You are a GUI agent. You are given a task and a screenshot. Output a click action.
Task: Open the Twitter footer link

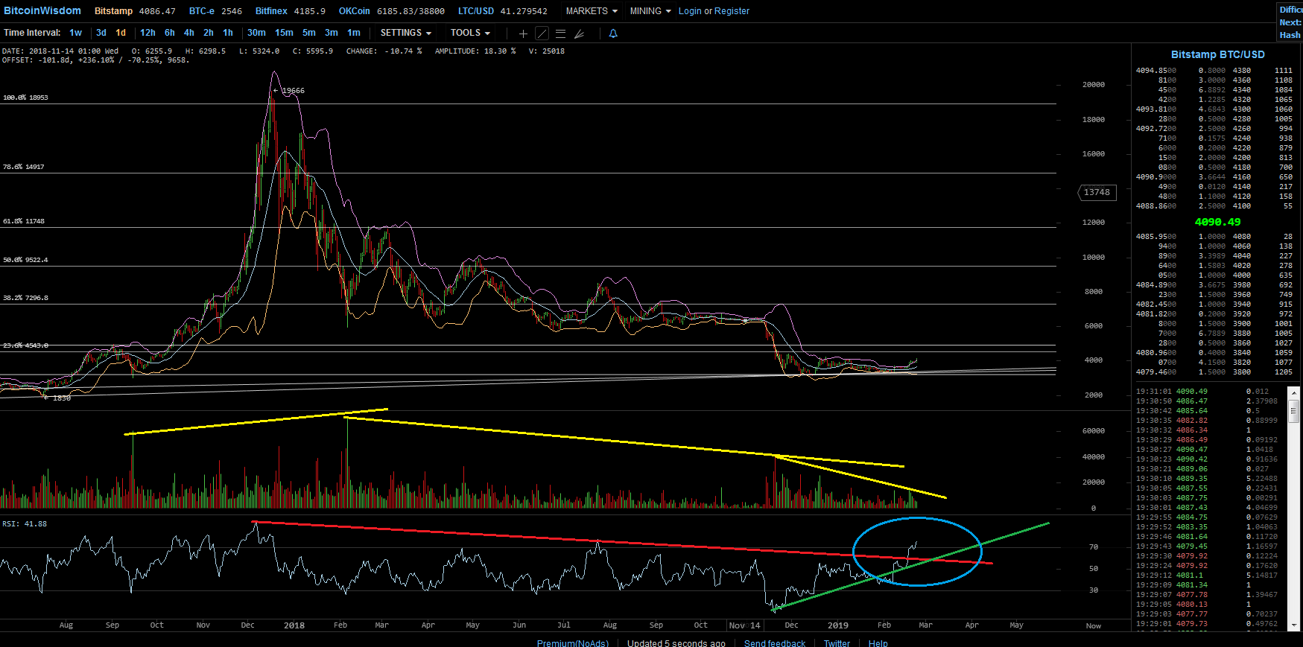click(x=837, y=643)
